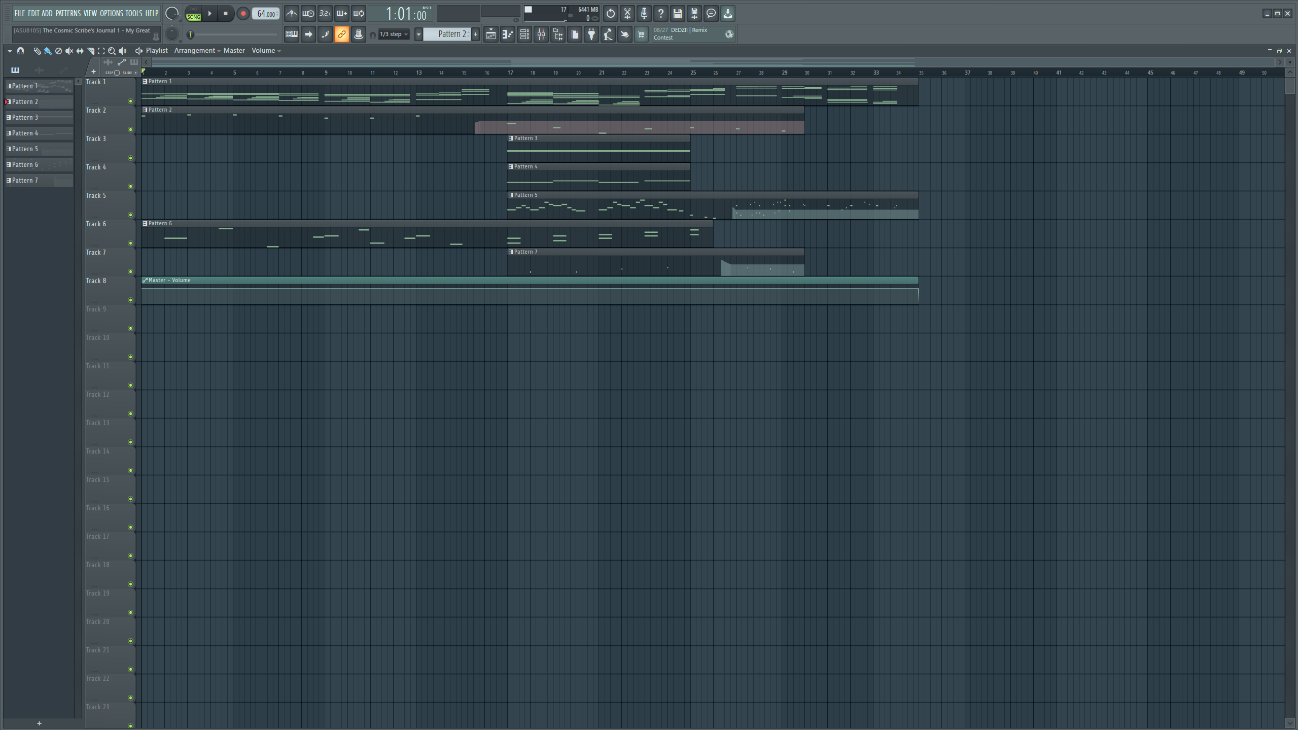The image size is (1298, 730).
Task: Open the Mixer window icon
Action: coord(541,34)
